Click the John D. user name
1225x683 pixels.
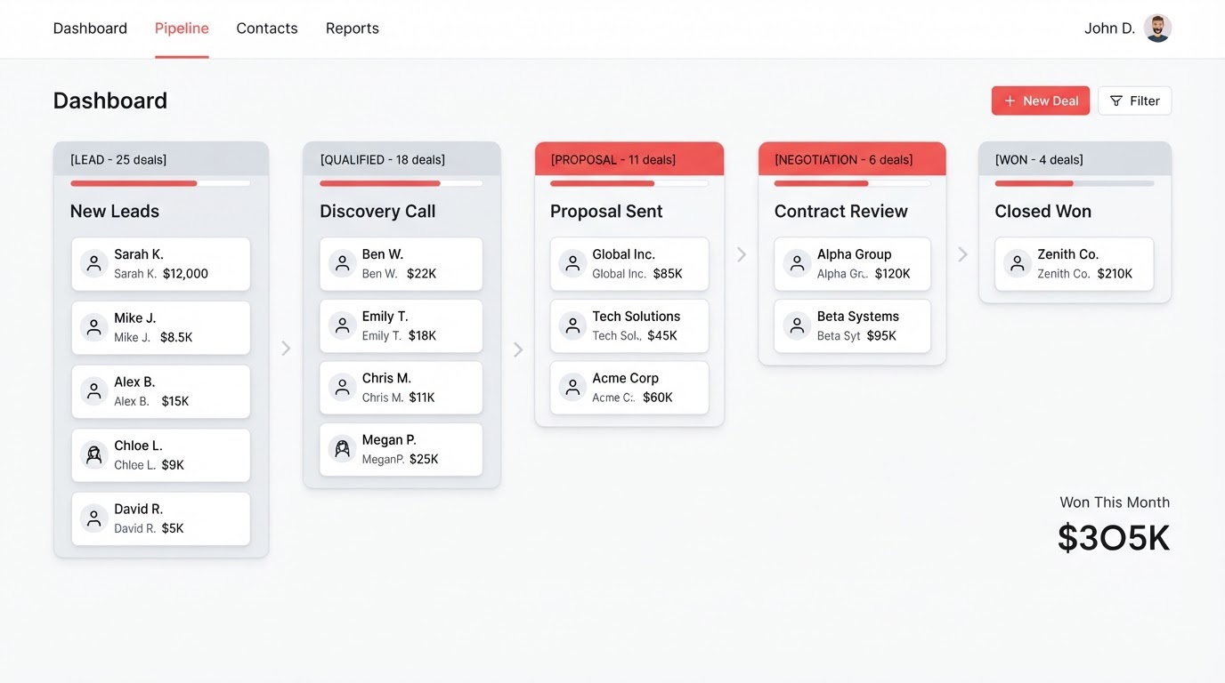[x=1109, y=28]
